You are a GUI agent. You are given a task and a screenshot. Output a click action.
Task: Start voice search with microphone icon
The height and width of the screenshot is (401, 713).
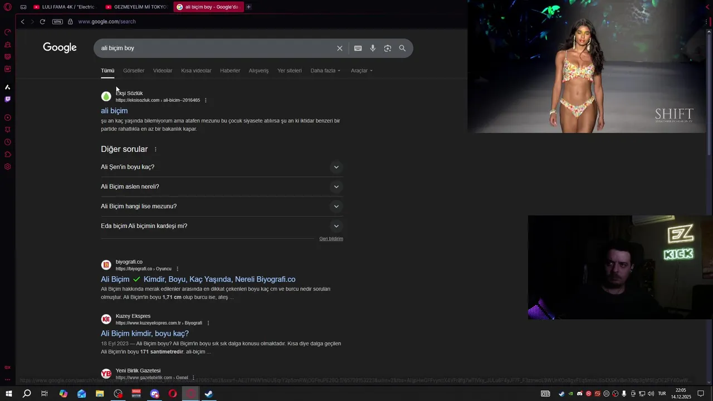point(373,48)
